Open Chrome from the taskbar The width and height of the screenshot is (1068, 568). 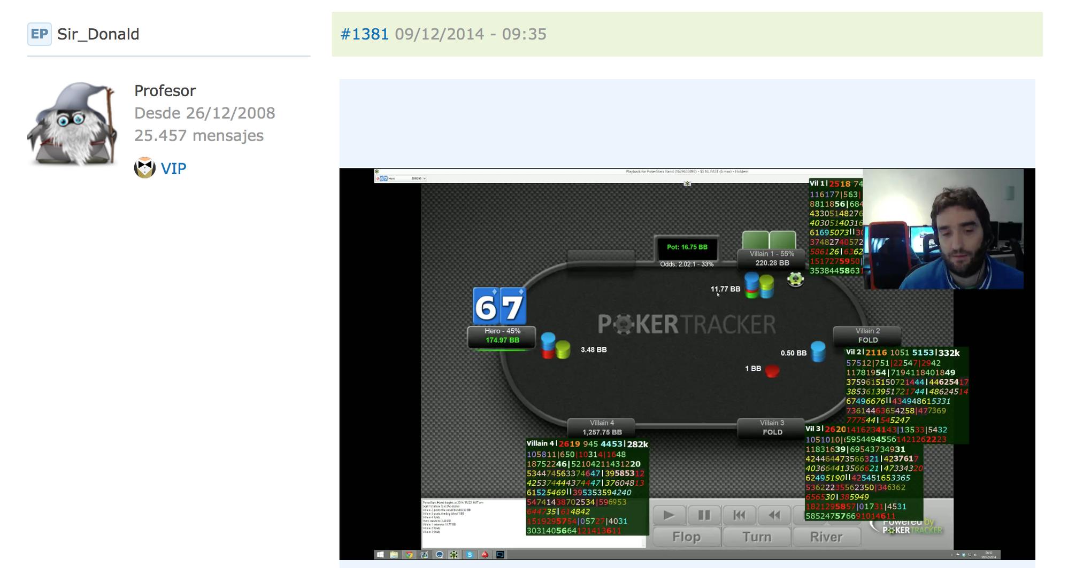pyautogui.click(x=409, y=555)
